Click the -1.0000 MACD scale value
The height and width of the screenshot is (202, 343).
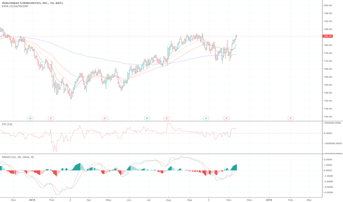coord(329,176)
